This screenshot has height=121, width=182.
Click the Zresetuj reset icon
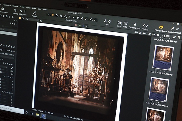[x=15, y=10]
